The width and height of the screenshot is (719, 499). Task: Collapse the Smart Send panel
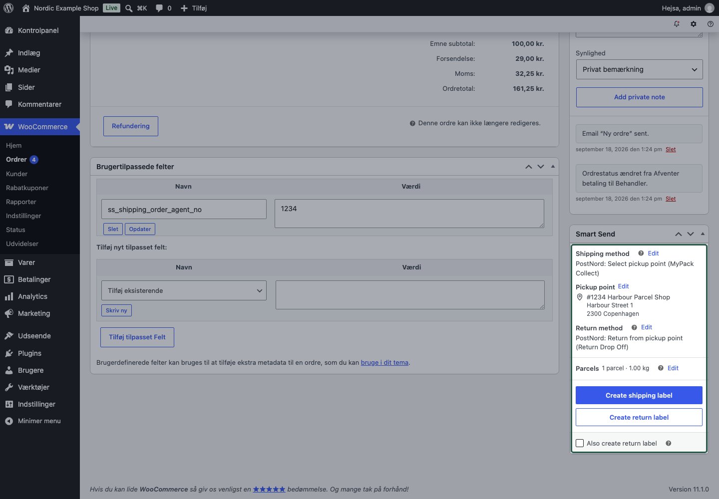tap(703, 234)
